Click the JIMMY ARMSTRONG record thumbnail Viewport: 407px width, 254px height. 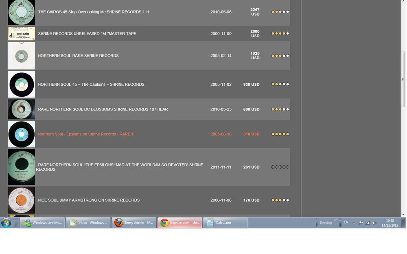(x=22, y=200)
